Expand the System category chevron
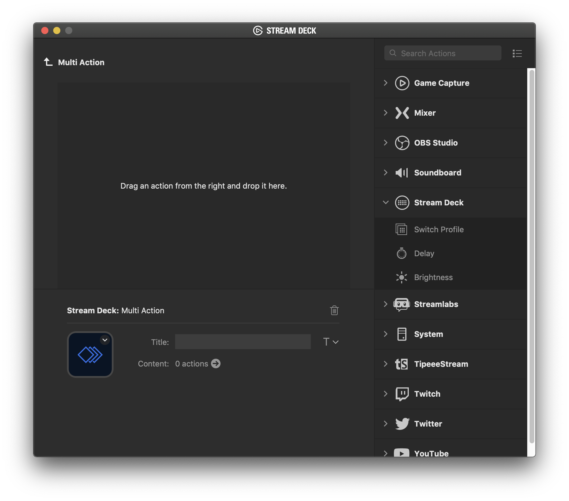The width and height of the screenshot is (569, 501). point(386,334)
